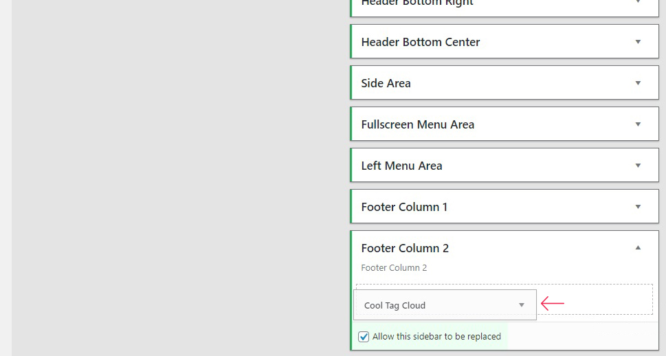666x356 pixels.
Task: Open the Side Area widget panel title
Action: pyautogui.click(x=386, y=83)
